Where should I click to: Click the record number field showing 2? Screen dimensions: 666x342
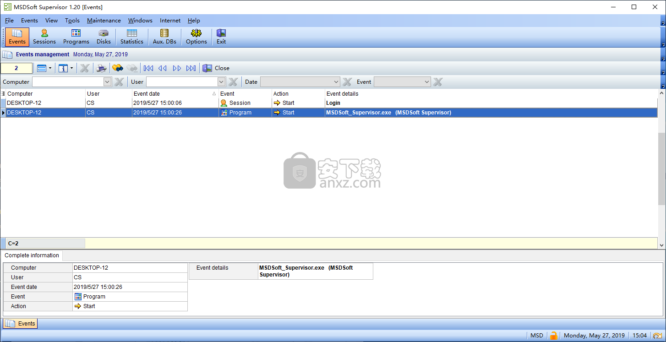pyautogui.click(x=16, y=68)
